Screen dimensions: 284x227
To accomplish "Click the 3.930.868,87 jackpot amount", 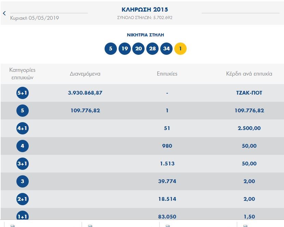I will click(85, 93).
